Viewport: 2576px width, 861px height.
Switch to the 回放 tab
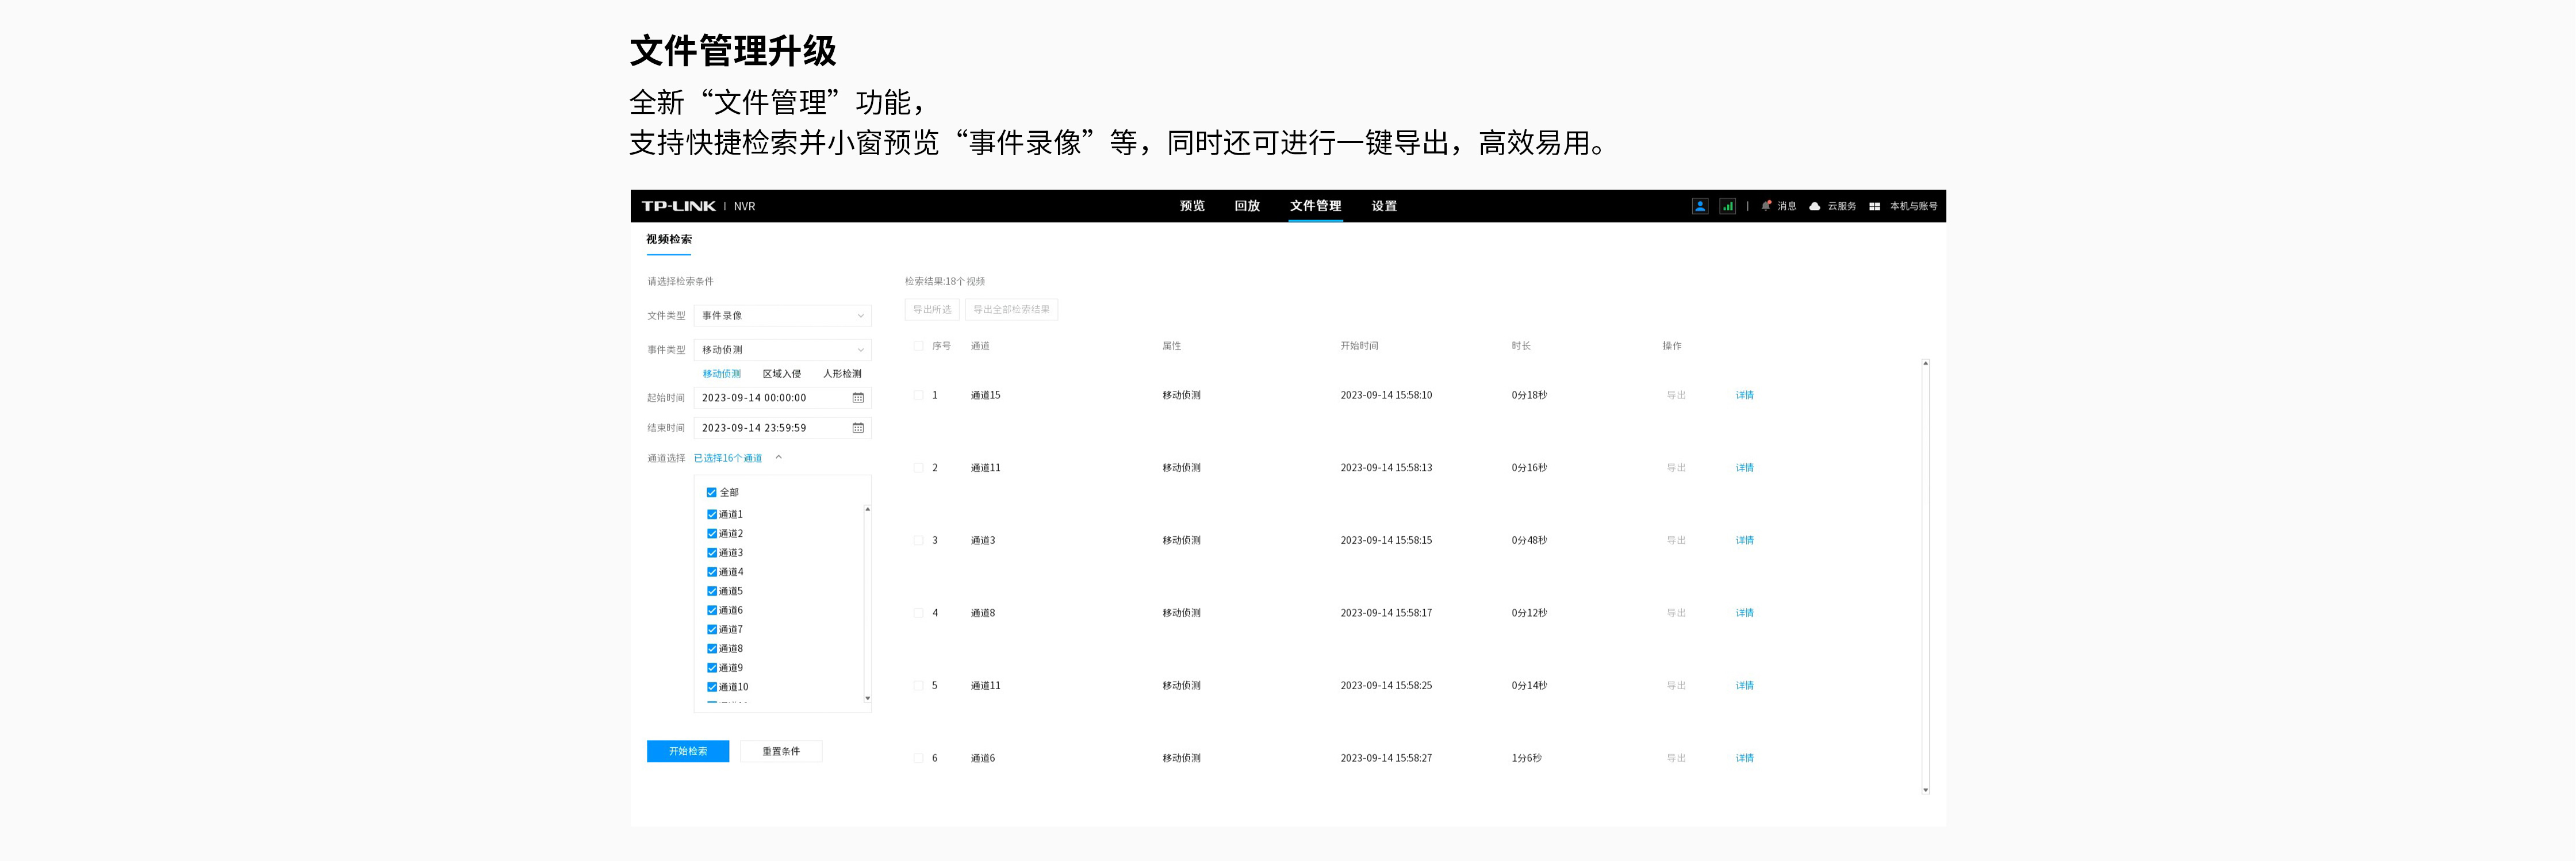coord(1246,206)
